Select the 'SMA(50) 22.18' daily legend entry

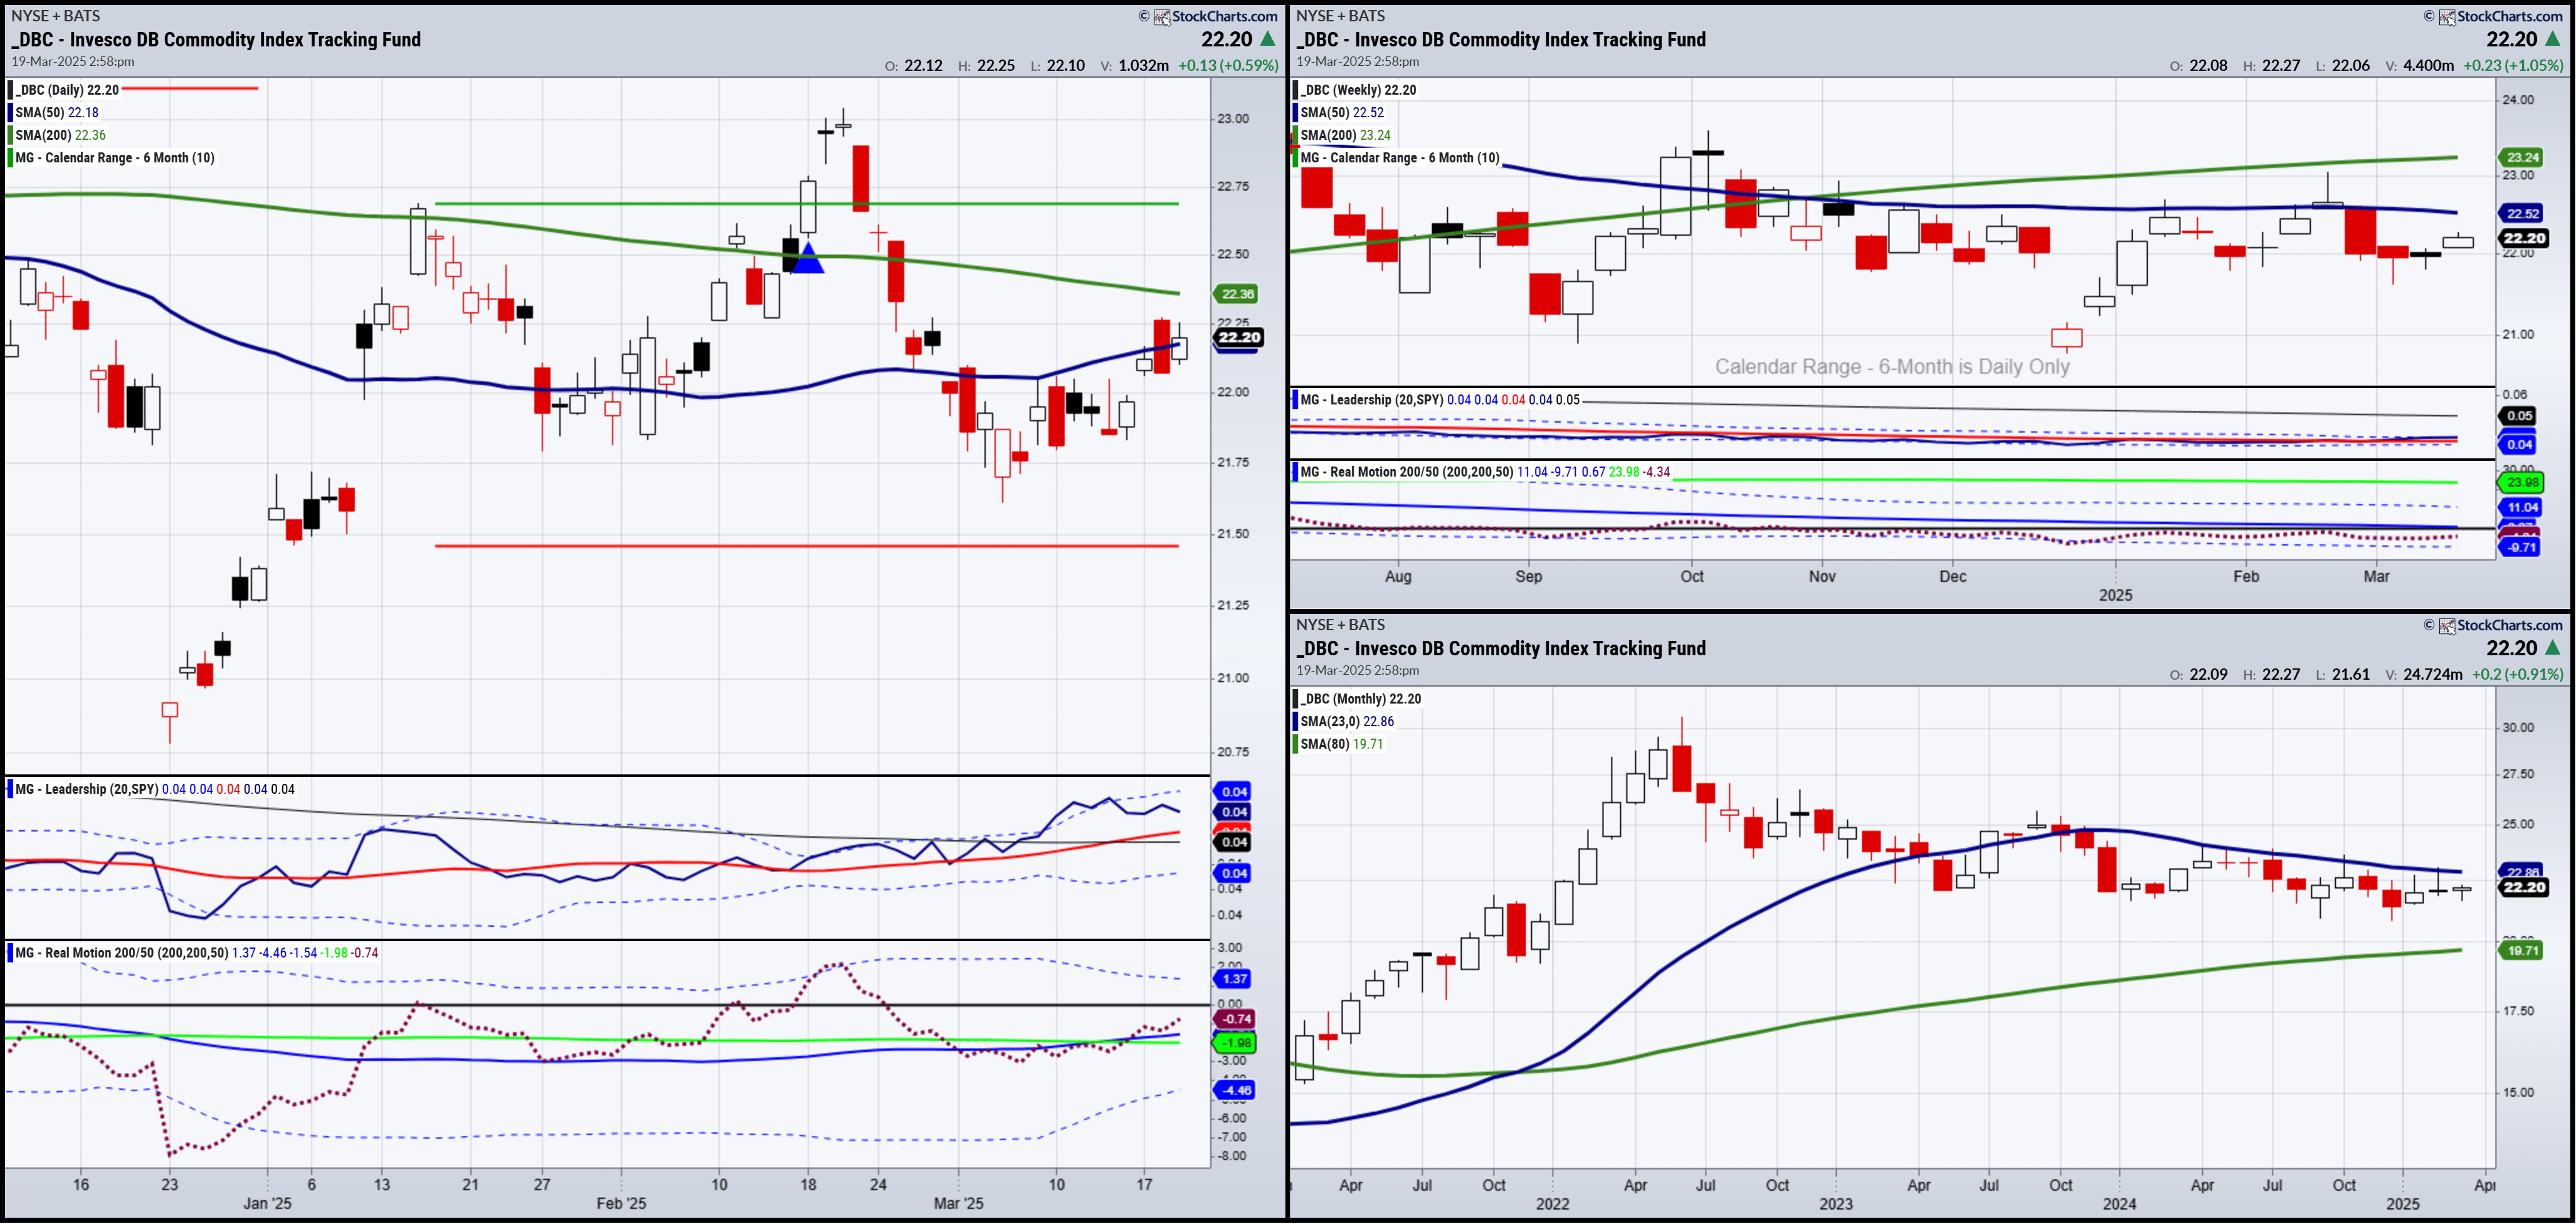click(x=57, y=112)
